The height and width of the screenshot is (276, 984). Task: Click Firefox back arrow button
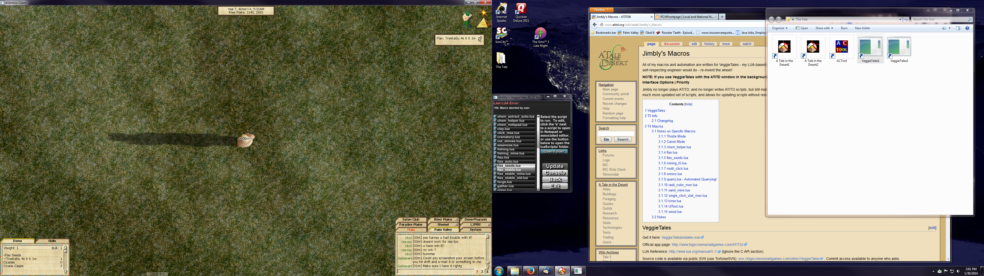pyautogui.click(x=594, y=25)
